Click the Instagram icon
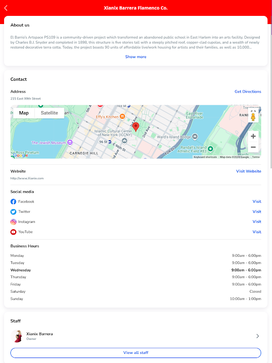Image resolution: width=272 pixels, height=363 pixels. click(14, 222)
